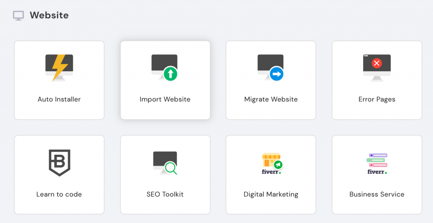This screenshot has width=433, height=223.
Task: Choose the Migrate Website label
Action: pos(271,99)
